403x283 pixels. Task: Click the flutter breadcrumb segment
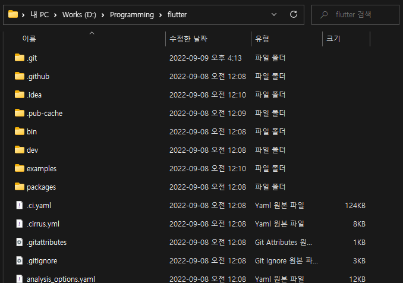click(177, 15)
